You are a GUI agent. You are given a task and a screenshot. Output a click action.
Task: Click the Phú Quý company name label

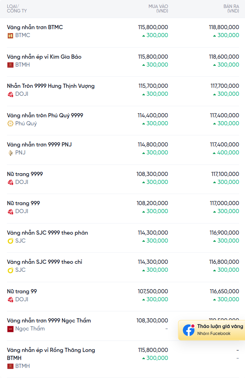26,124
